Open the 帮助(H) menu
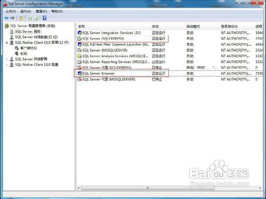 pyautogui.click(x=57, y=11)
